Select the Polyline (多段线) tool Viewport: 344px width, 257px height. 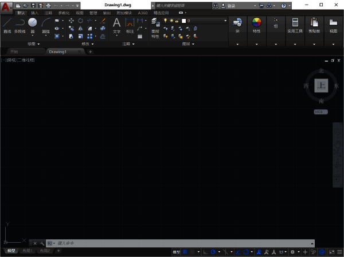(x=19, y=25)
